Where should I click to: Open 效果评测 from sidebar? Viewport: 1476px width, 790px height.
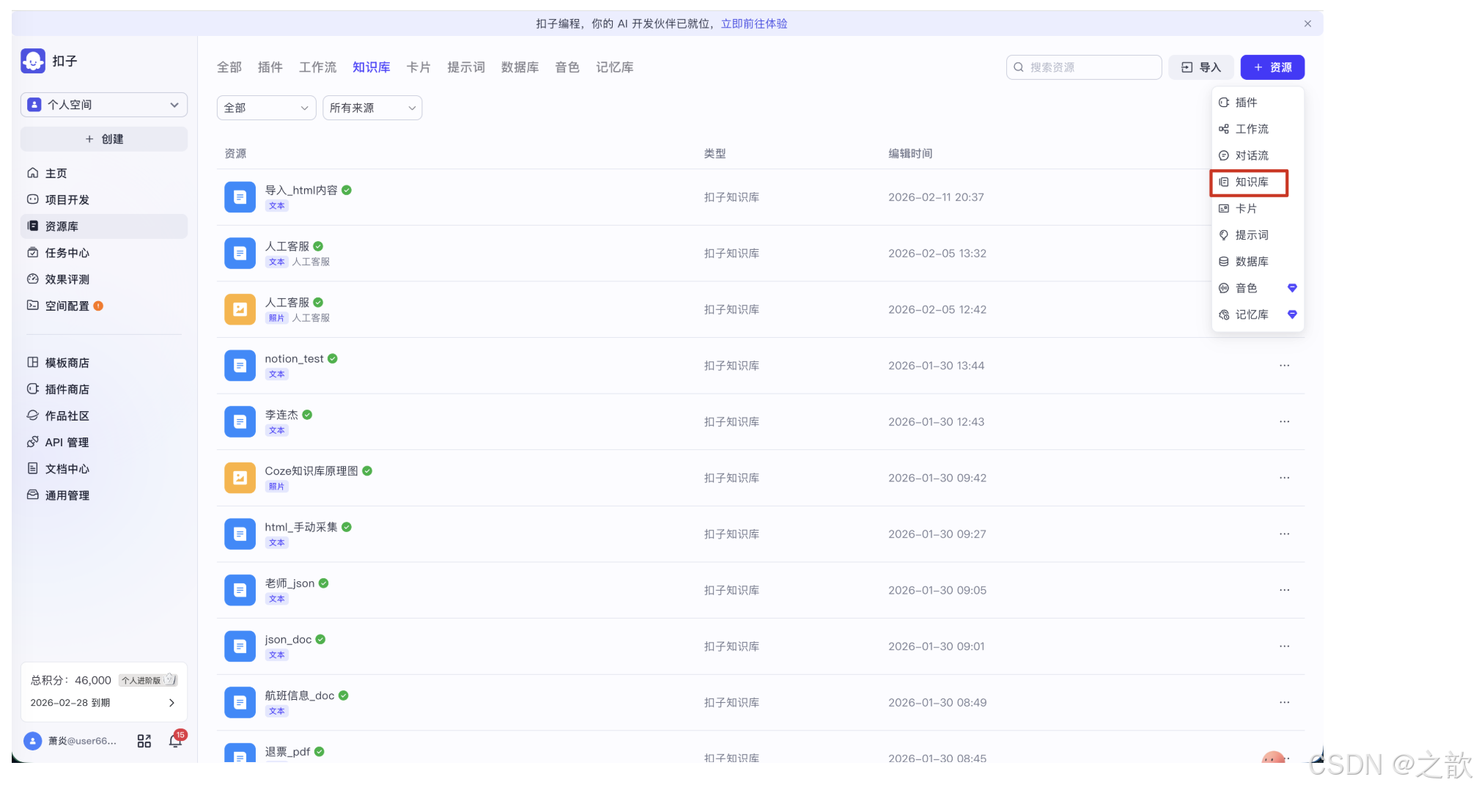pos(103,279)
